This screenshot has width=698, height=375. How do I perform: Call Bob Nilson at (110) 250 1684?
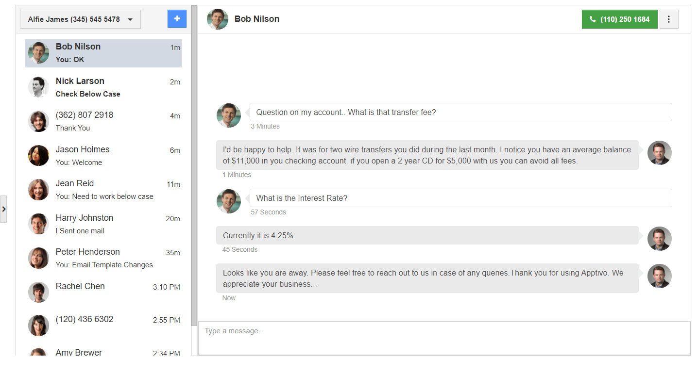tap(619, 19)
